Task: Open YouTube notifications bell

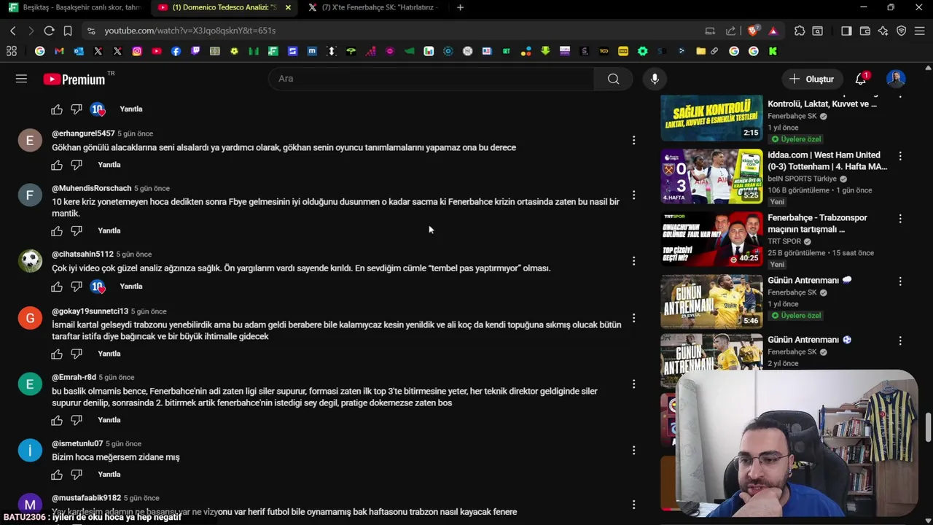Action: coord(861,79)
